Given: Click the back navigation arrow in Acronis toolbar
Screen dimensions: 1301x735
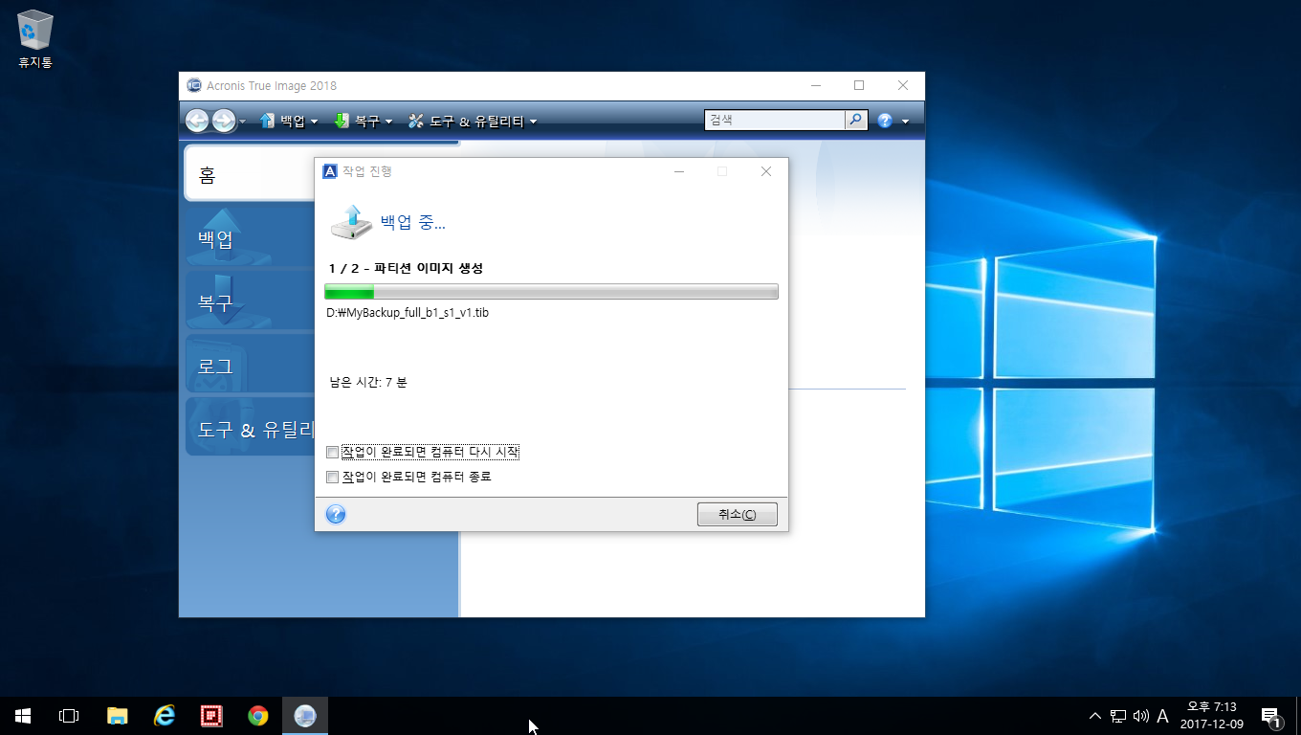Looking at the screenshot, I should [197, 121].
